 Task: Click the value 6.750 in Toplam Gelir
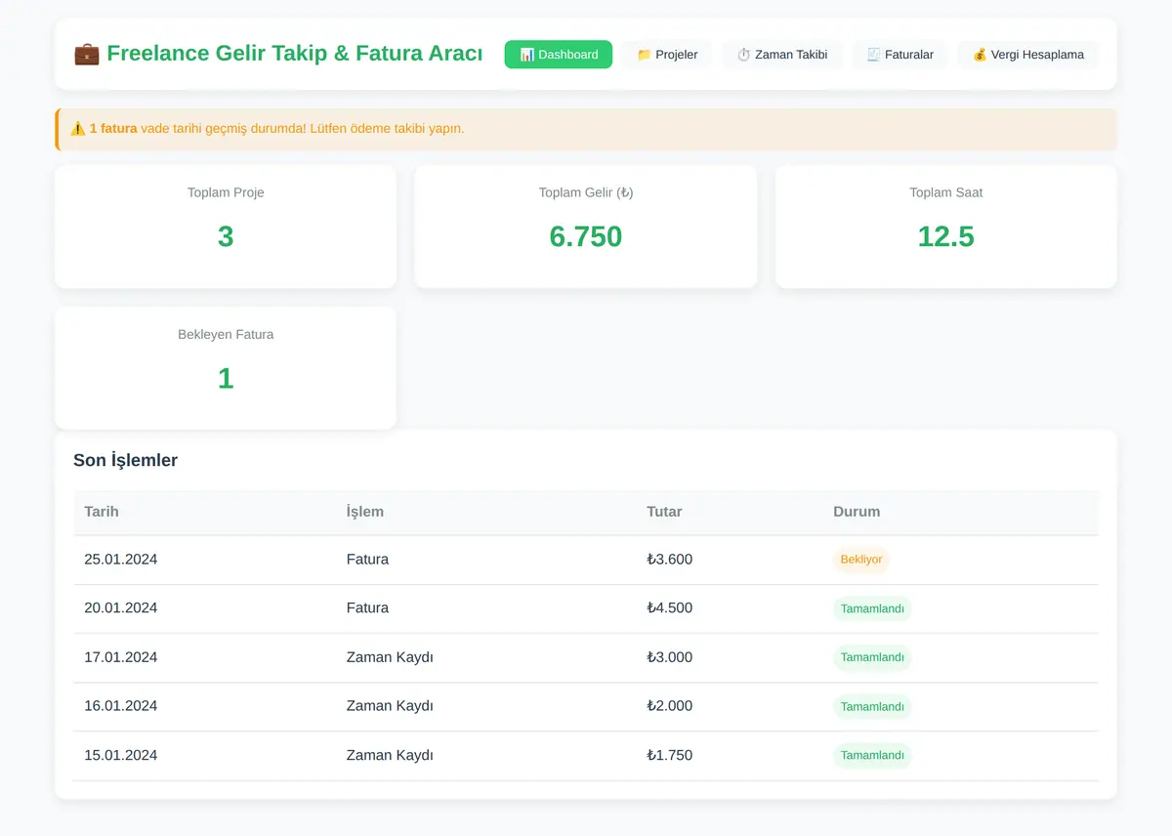tap(586, 237)
